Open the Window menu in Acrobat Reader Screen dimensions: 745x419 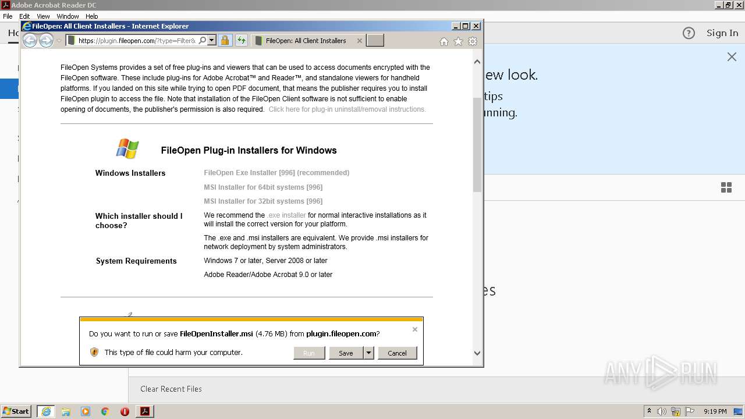68,16
